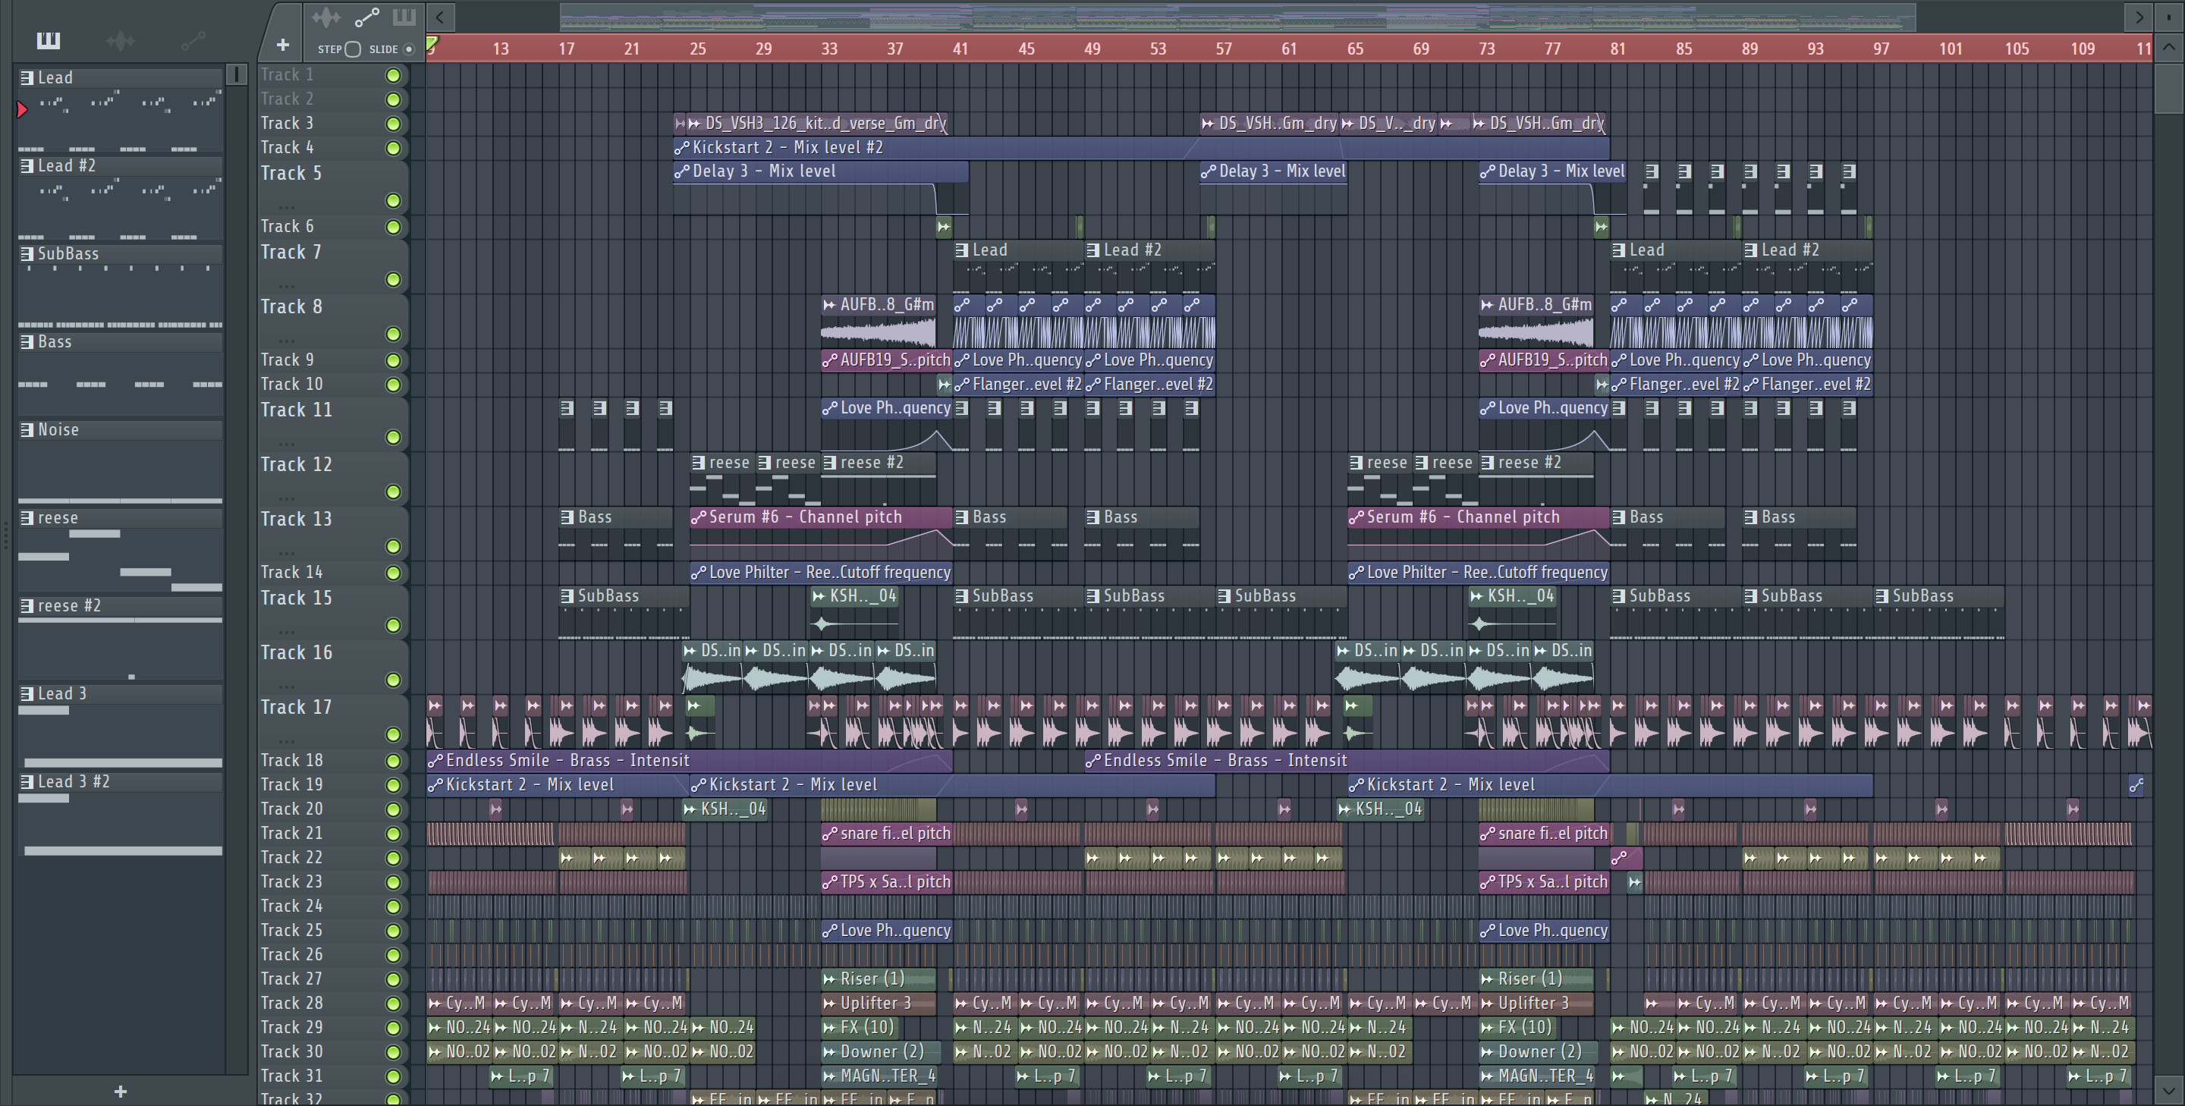The height and width of the screenshot is (1106, 2185).
Task: Select the first TPS x Sa..l pitch clip
Action: [886, 882]
